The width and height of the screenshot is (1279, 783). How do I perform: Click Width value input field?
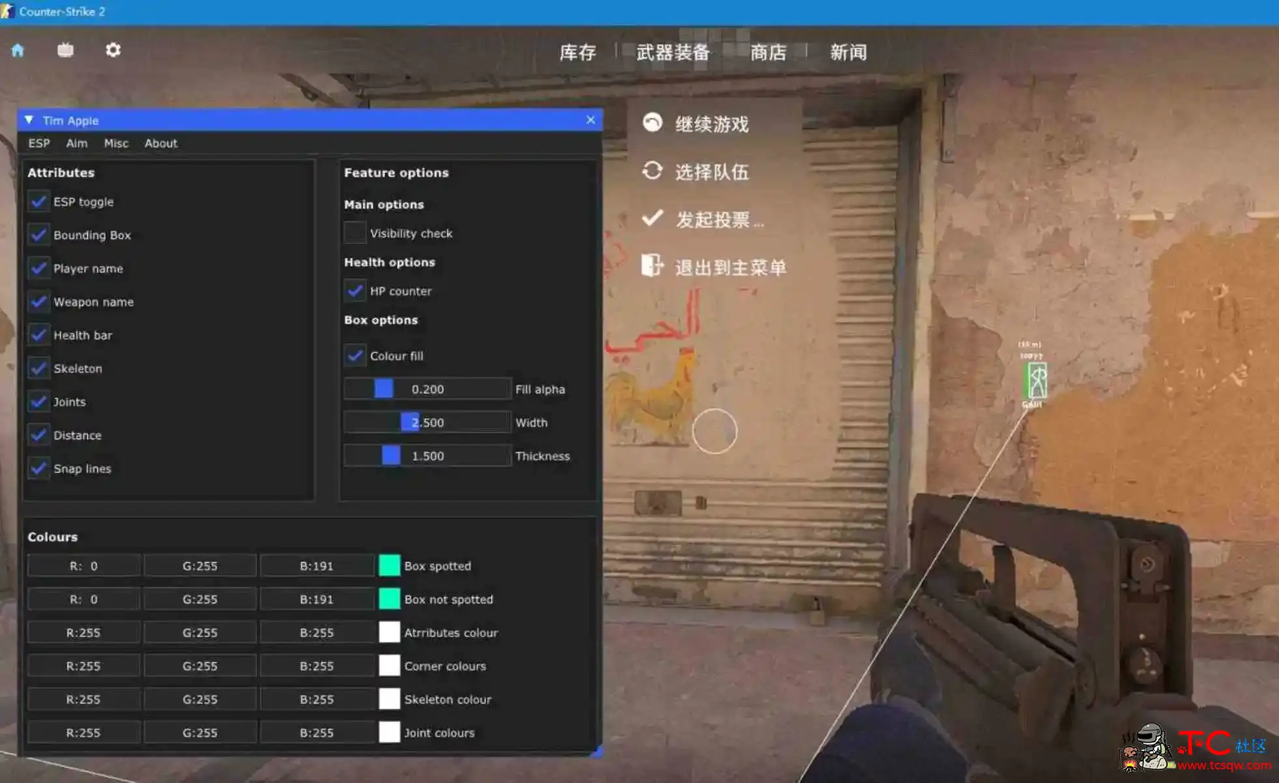(427, 422)
